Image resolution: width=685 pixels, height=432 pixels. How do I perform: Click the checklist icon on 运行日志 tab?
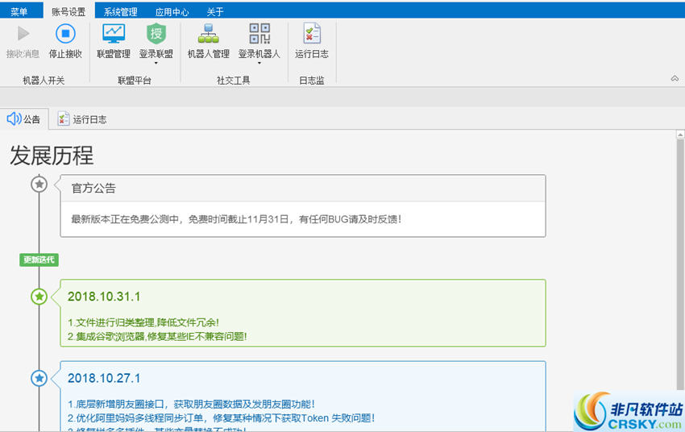click(64, 118)
